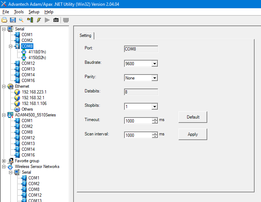Click the ADAM4500_5510Series node icon
The image size is (261, 202).
pyautogui.click(x=10, y=115)
